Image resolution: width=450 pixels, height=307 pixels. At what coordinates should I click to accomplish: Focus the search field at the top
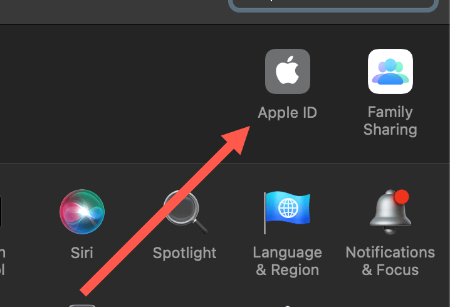tap(333, 4)
